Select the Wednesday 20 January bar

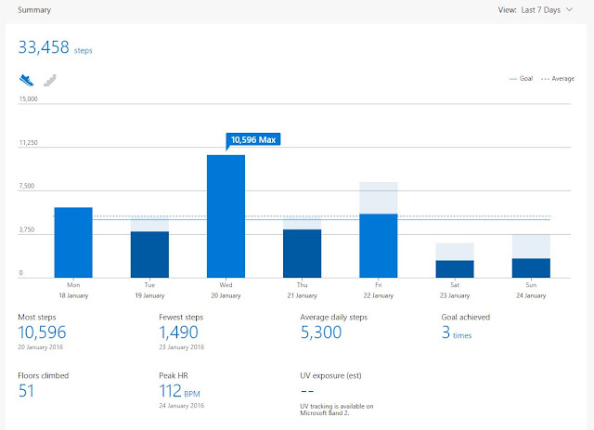226,216
